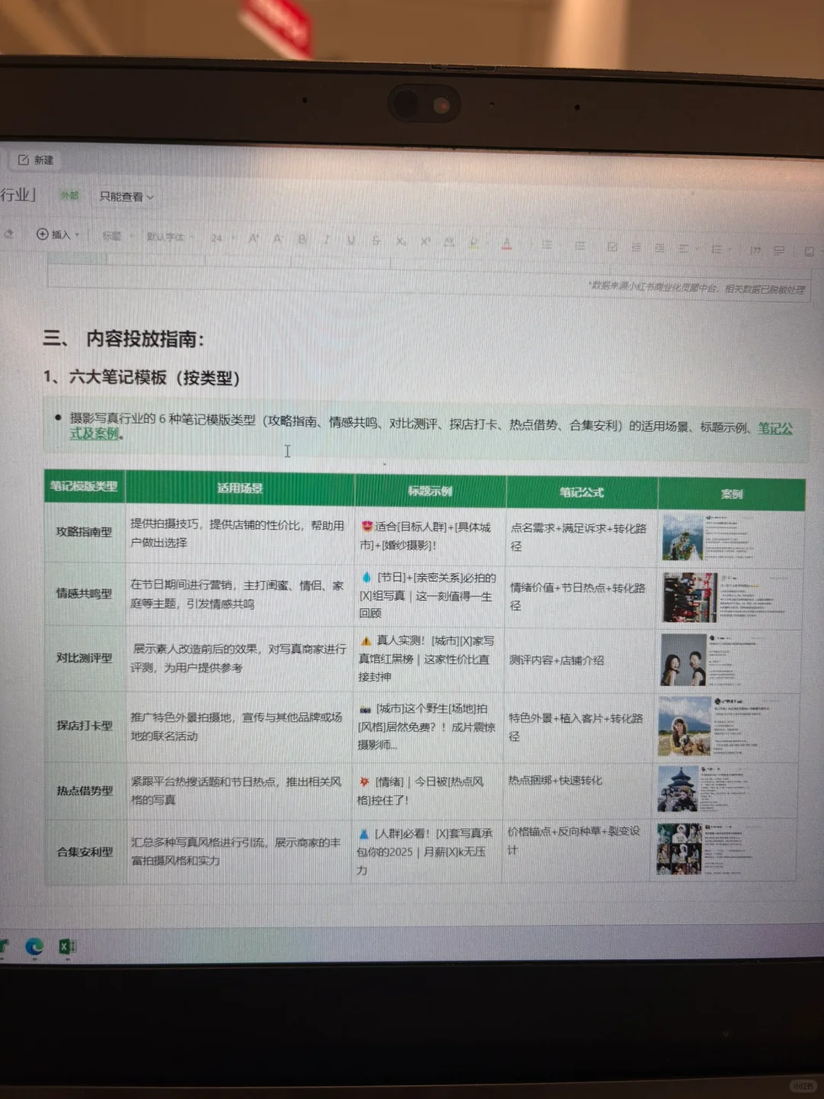This screenshot has width=824, height=1099.
Task: Click the quote block icon
Action: (x=755, y=250)
